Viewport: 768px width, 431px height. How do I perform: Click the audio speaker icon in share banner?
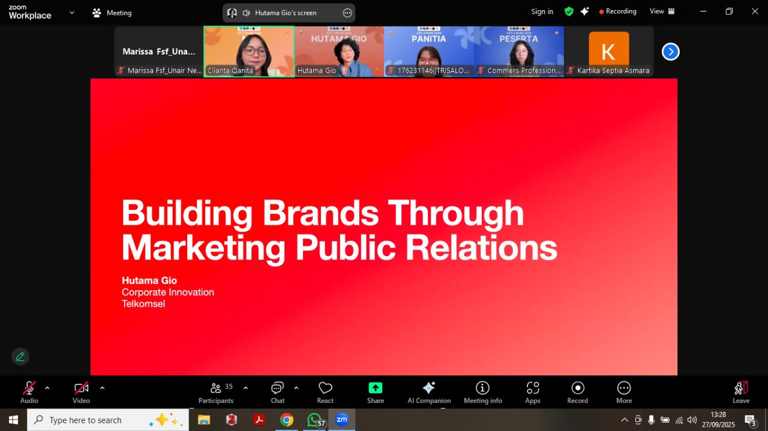246,13
